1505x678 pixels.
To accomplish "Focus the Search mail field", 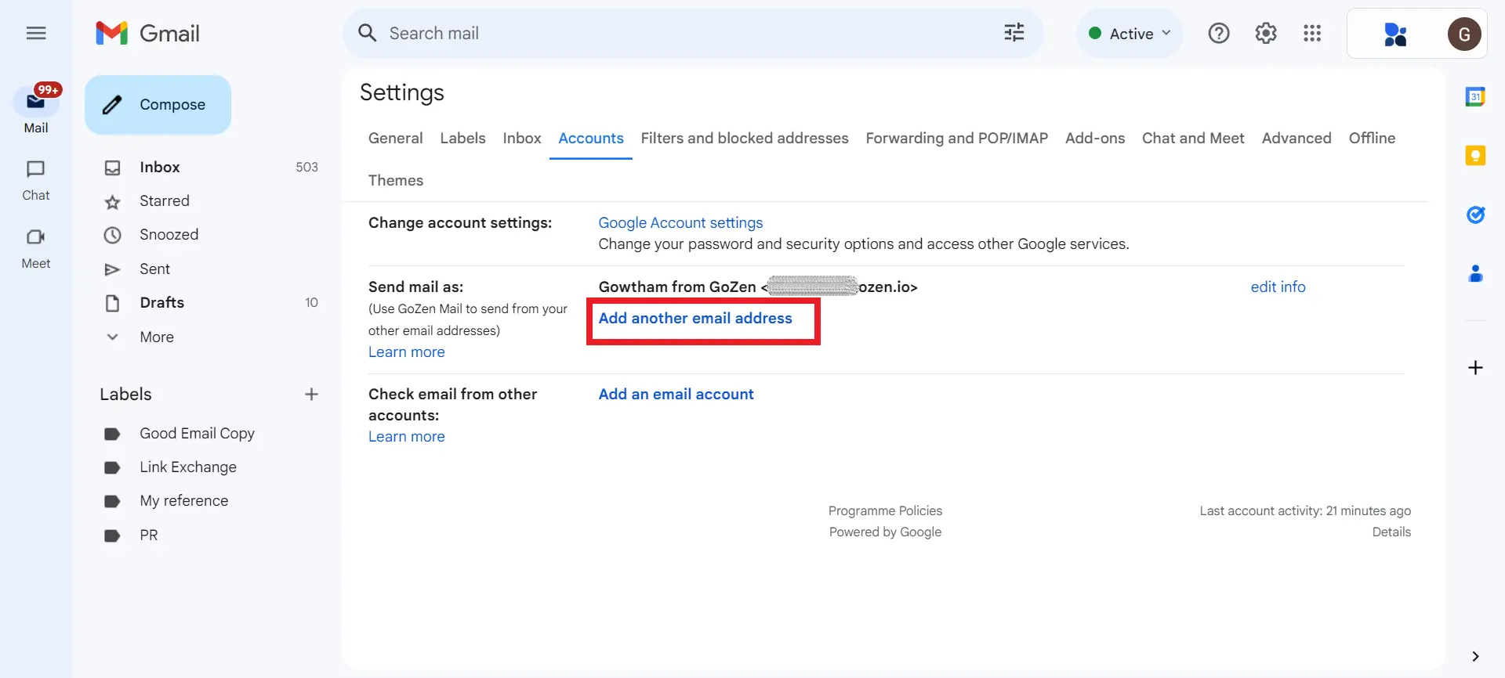I will click(693, 33).
